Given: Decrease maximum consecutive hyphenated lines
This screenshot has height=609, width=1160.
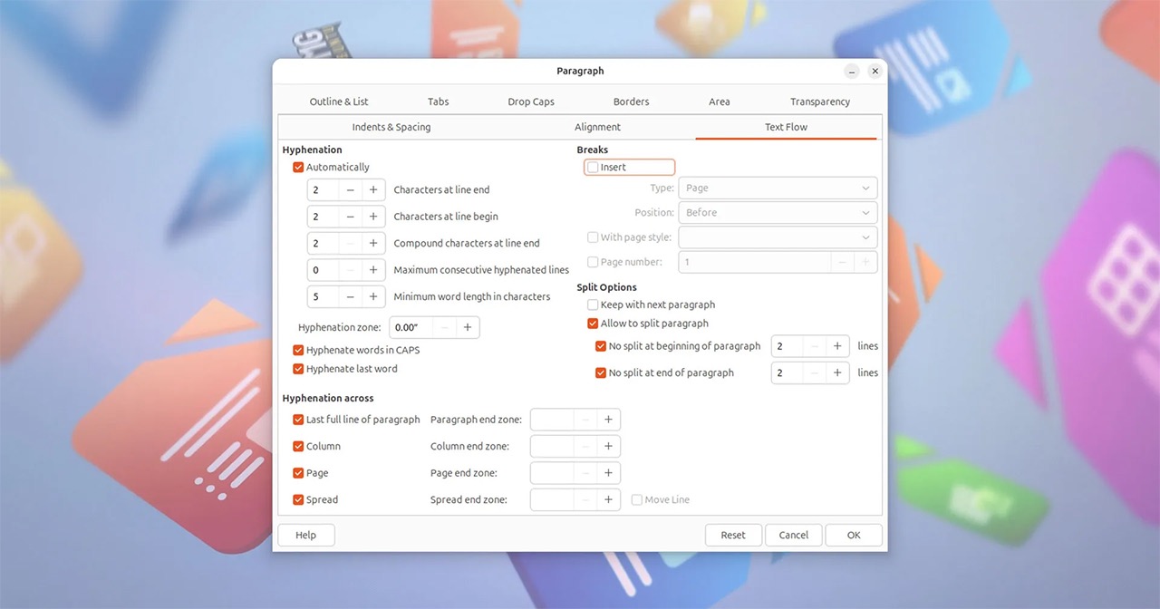Looking at the screenshot, I should pos(350,270).
